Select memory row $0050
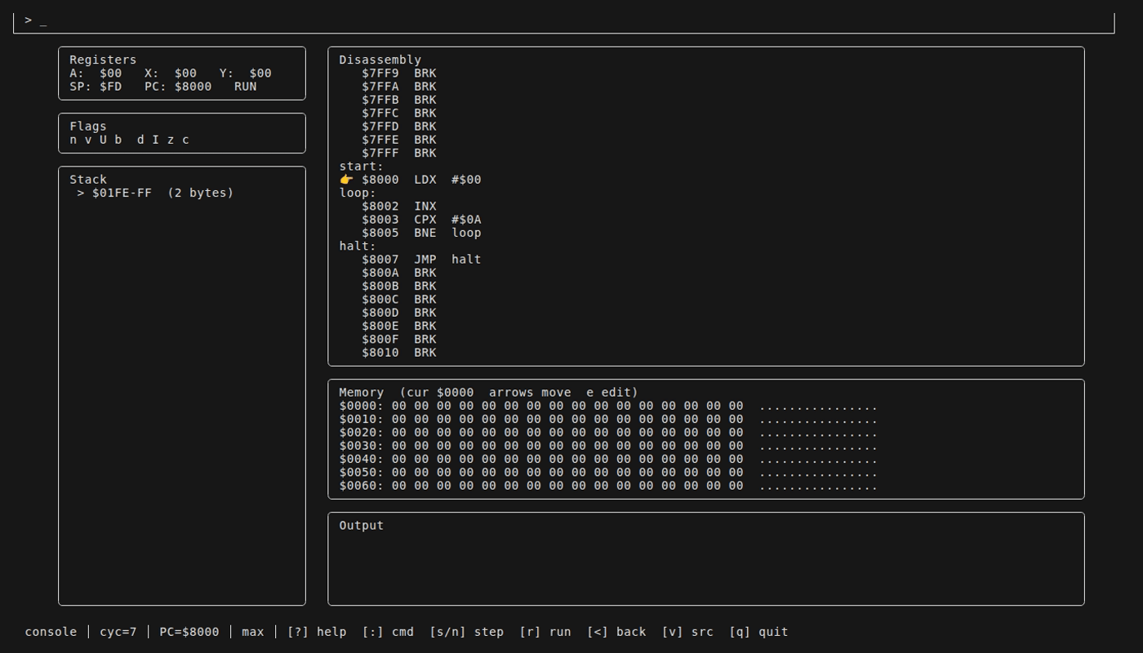 608,472
